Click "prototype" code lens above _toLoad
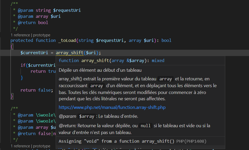249x150 pixels. (42, 35)
